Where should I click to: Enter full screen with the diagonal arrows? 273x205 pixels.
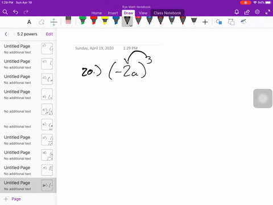click(268, 12)
